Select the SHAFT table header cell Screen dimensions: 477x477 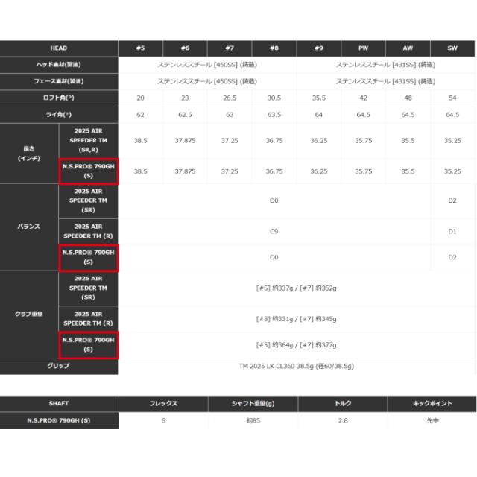(59, 403)
